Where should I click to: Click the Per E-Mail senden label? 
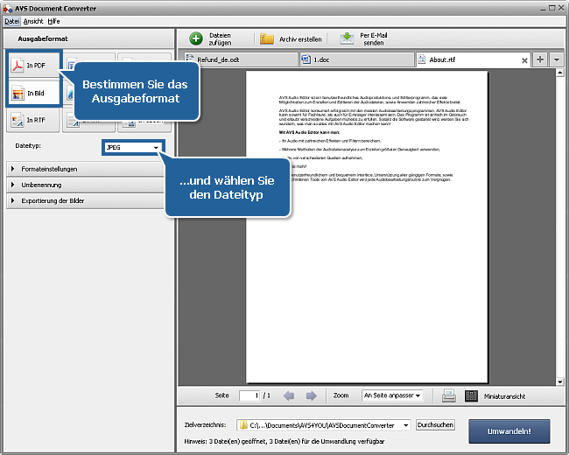tap(374, 38)
